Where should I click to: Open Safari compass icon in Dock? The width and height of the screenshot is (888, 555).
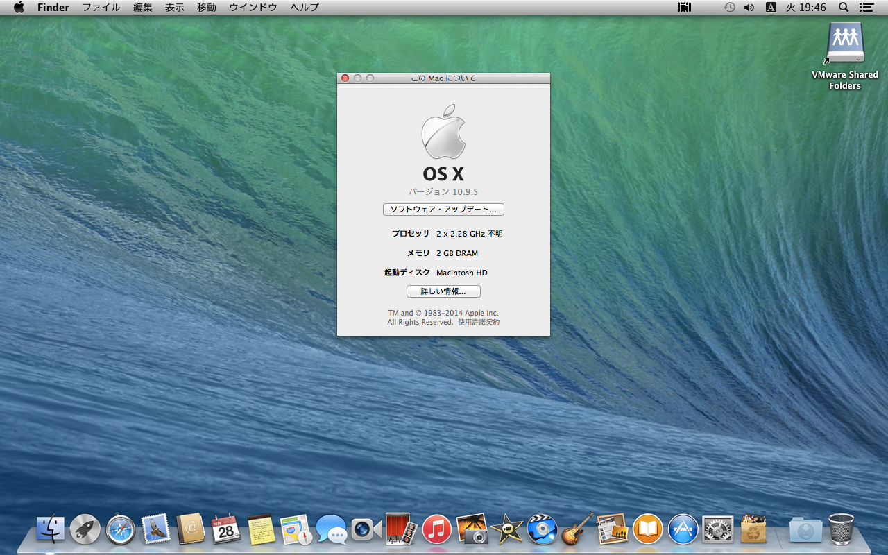(121, 530)
